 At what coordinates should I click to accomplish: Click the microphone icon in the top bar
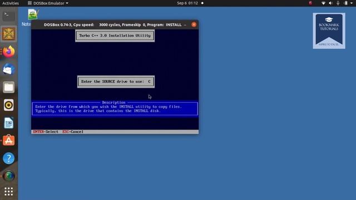click(338, 3)
